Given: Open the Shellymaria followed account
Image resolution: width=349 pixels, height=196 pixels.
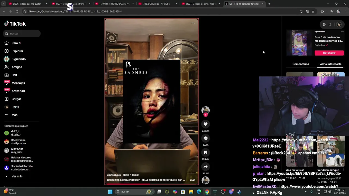Looking at the screenshot, I should pos(19,142).
